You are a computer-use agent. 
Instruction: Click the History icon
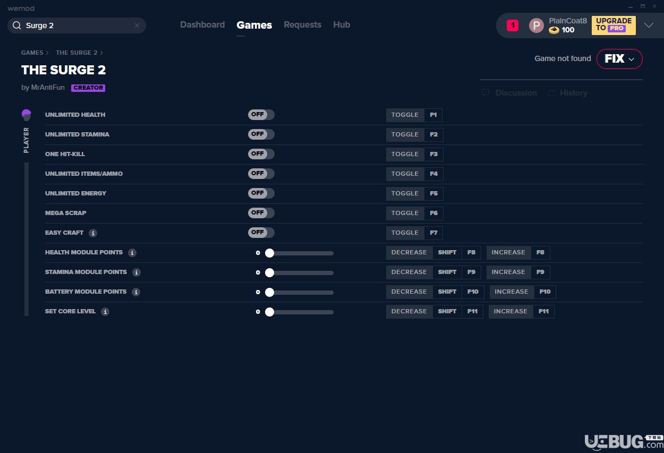pyautogui.click(x=551, y=93)
